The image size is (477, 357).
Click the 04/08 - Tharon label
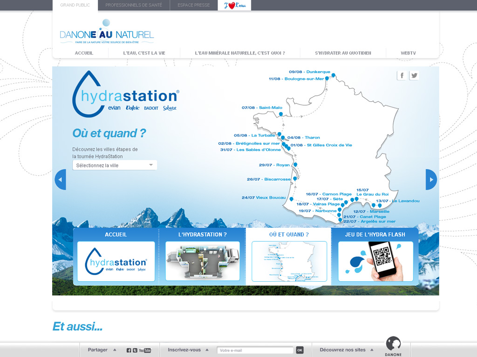(304, 138)
